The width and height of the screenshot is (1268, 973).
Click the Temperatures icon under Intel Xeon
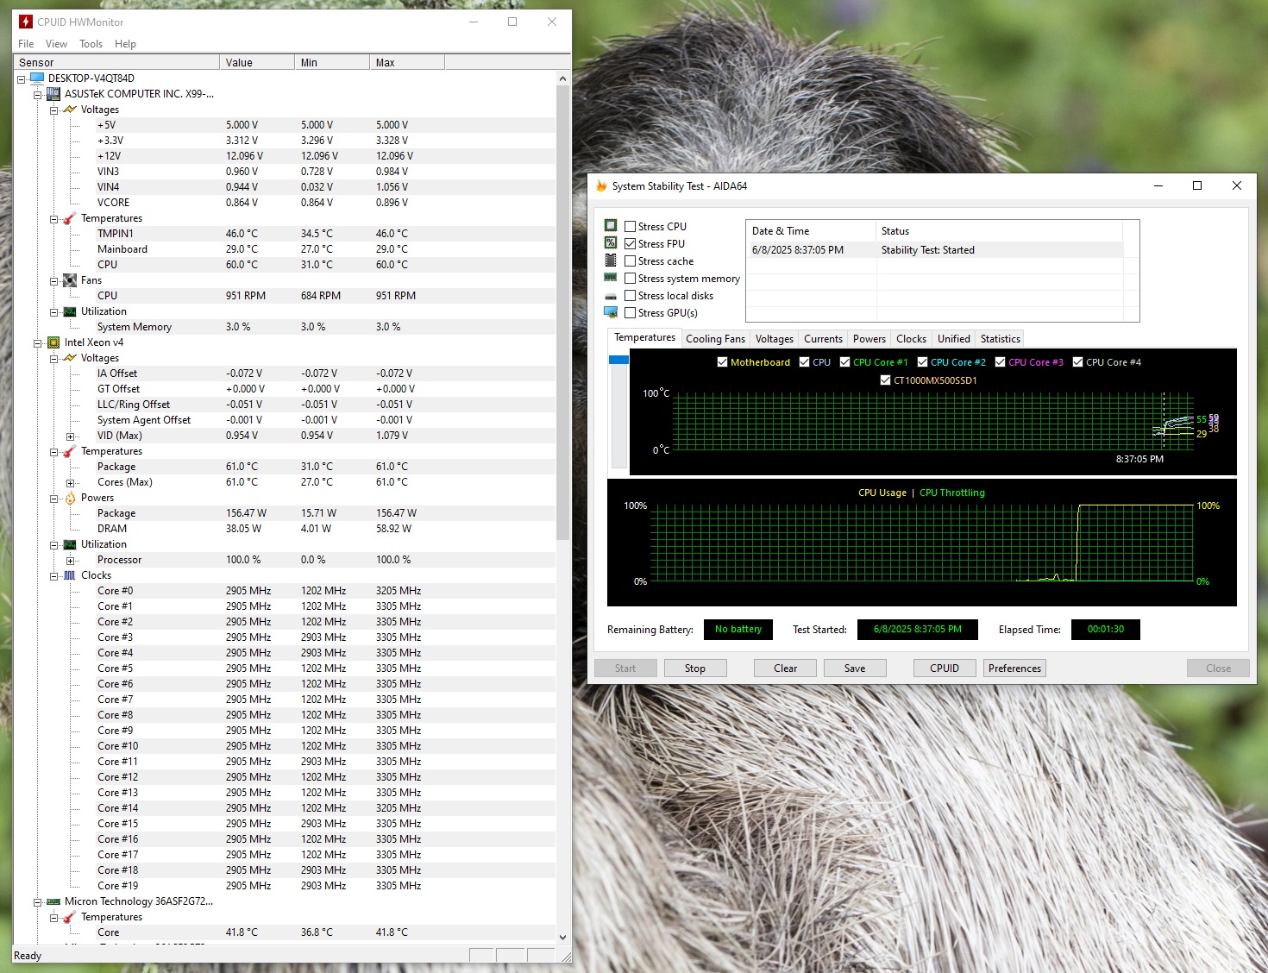point(70,451)
